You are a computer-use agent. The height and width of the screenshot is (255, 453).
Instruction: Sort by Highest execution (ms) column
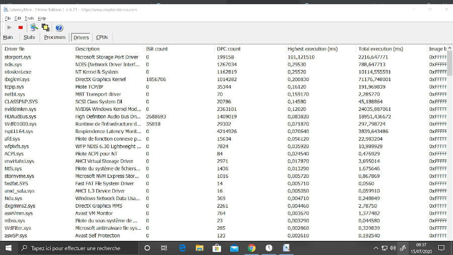312,49
